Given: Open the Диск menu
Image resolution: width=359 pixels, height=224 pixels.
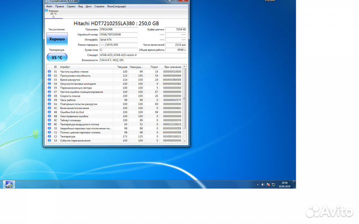Looking at the screenshot, I should coord(89,6).
